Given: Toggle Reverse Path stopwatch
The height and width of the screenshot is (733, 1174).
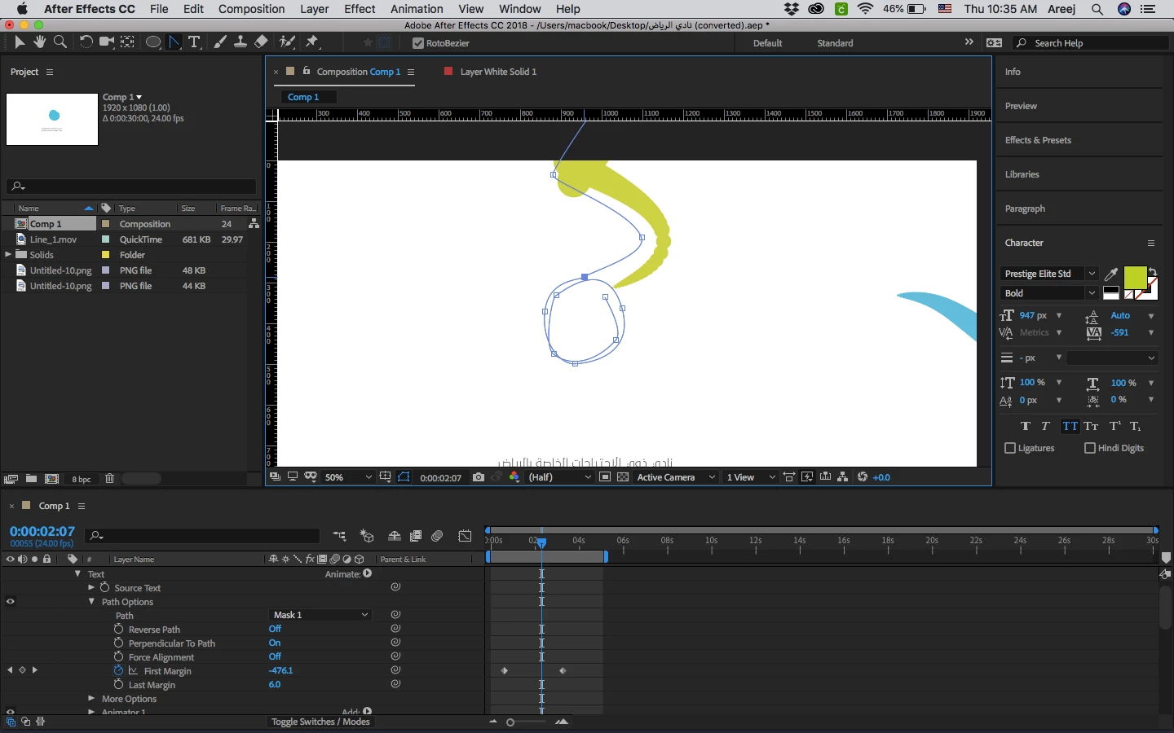Looking at the screenshot, I should coord(118,629).
